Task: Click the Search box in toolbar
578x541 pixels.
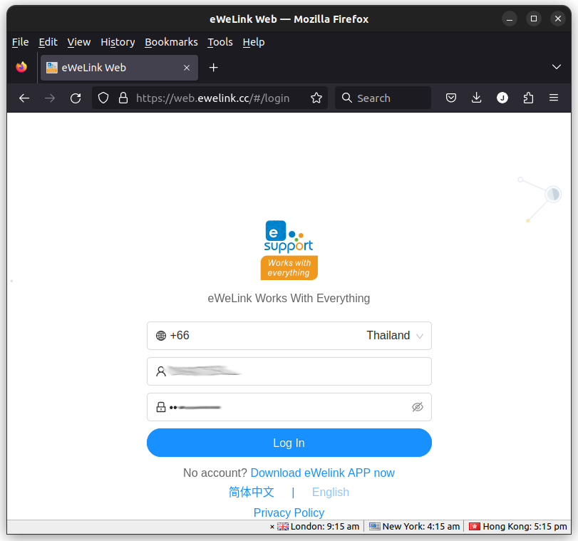Action: click(x=383, y=98)
